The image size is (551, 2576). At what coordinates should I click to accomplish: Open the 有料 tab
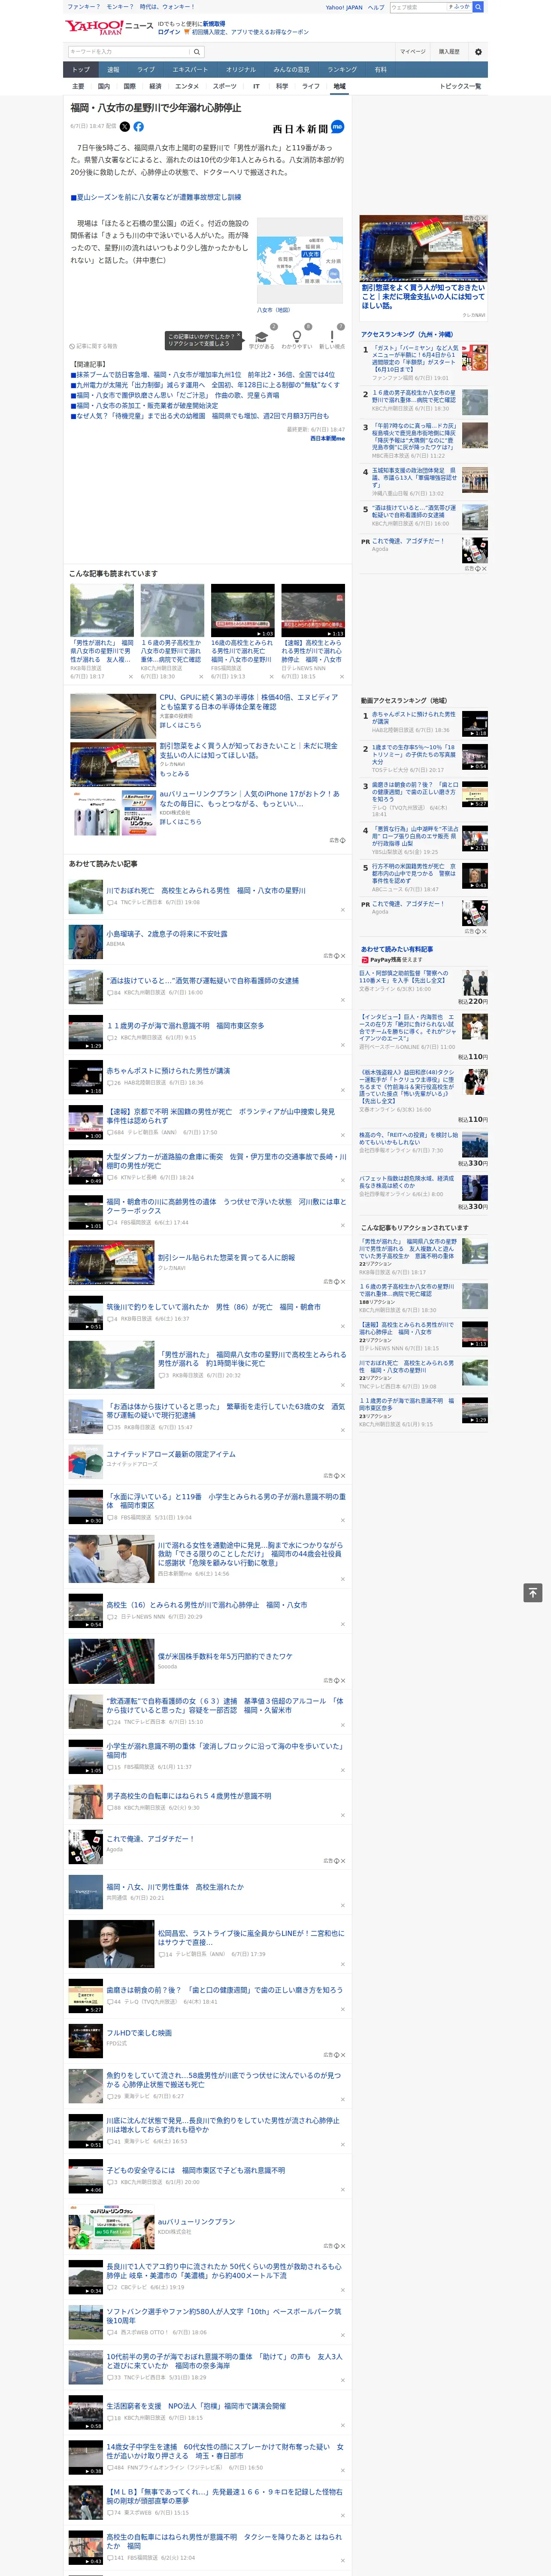pos(380,70)
